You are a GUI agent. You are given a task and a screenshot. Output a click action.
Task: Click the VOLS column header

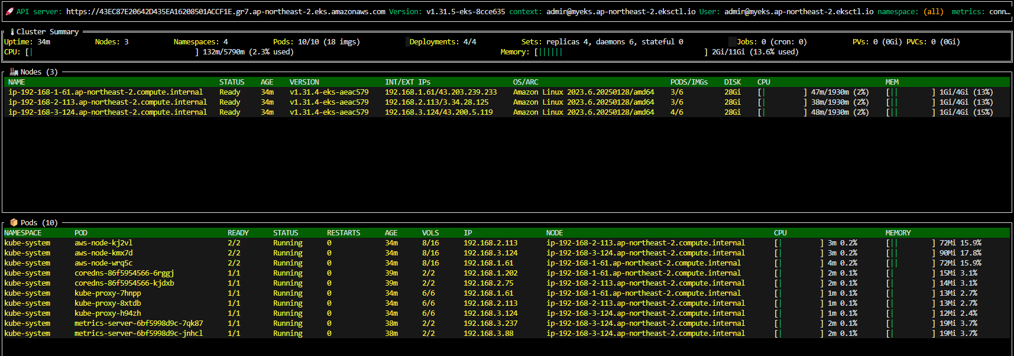click(430, 232)
